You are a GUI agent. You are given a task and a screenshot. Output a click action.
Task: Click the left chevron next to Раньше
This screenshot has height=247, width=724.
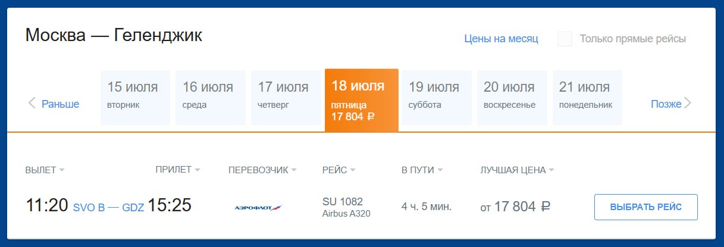(x=32, y=104)
